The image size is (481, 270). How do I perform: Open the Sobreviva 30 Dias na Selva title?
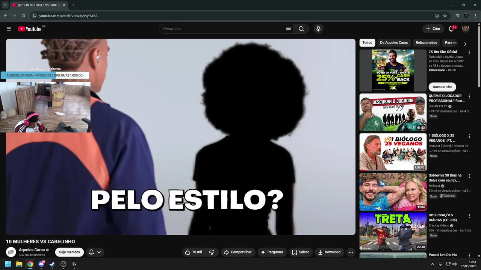pyautogui.click(x=445, y=178)
